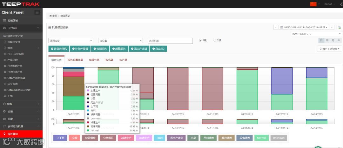343x148 pixels.
Task: Expand the Perftrak sidebar section
Action: point(21,28)
